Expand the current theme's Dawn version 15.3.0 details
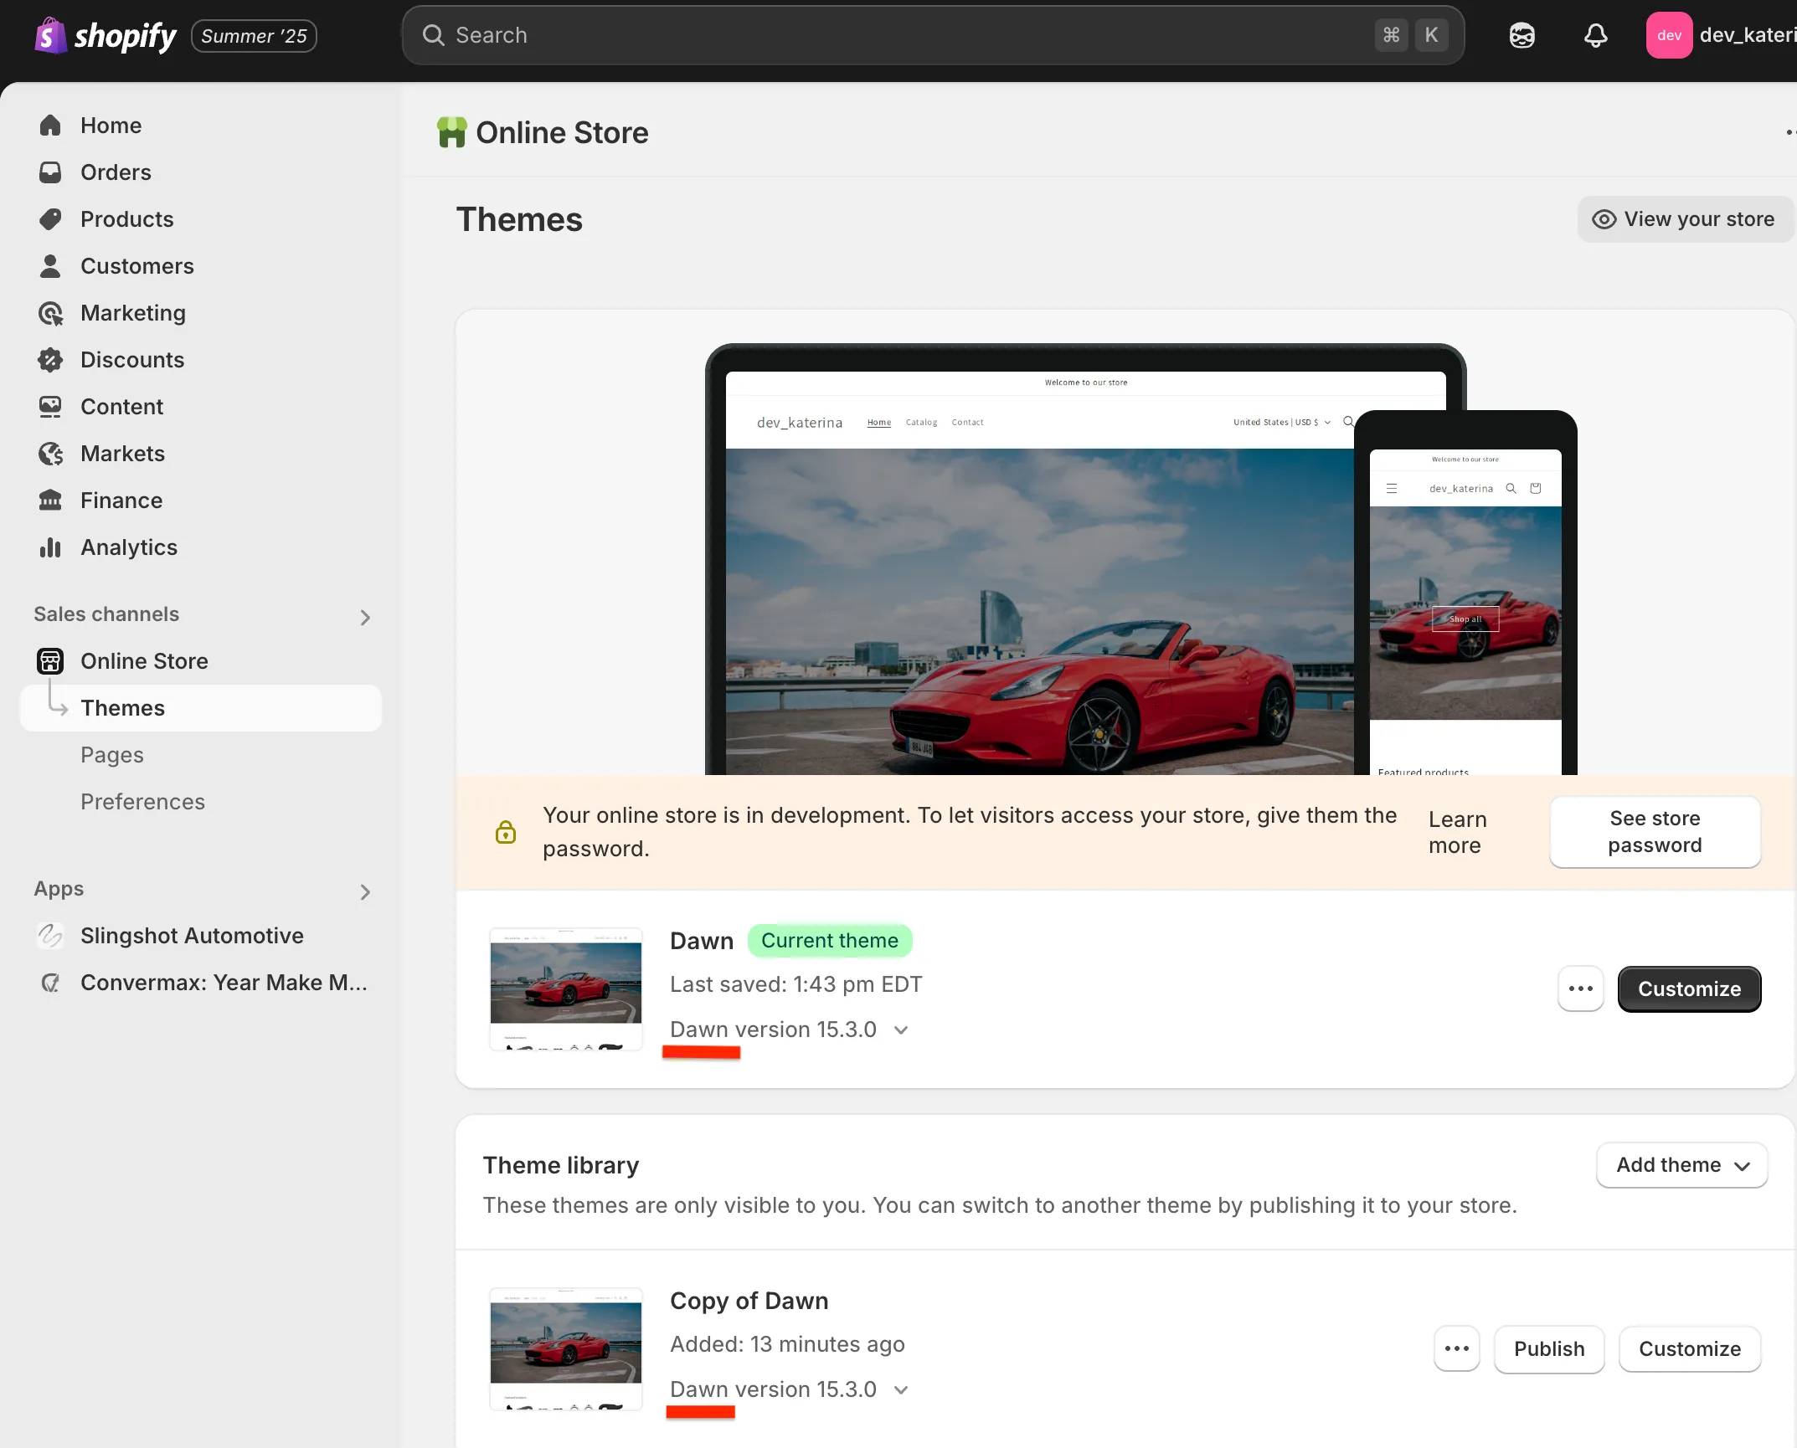This screenshot has width=1797, height=1448. click(901, 1030)
